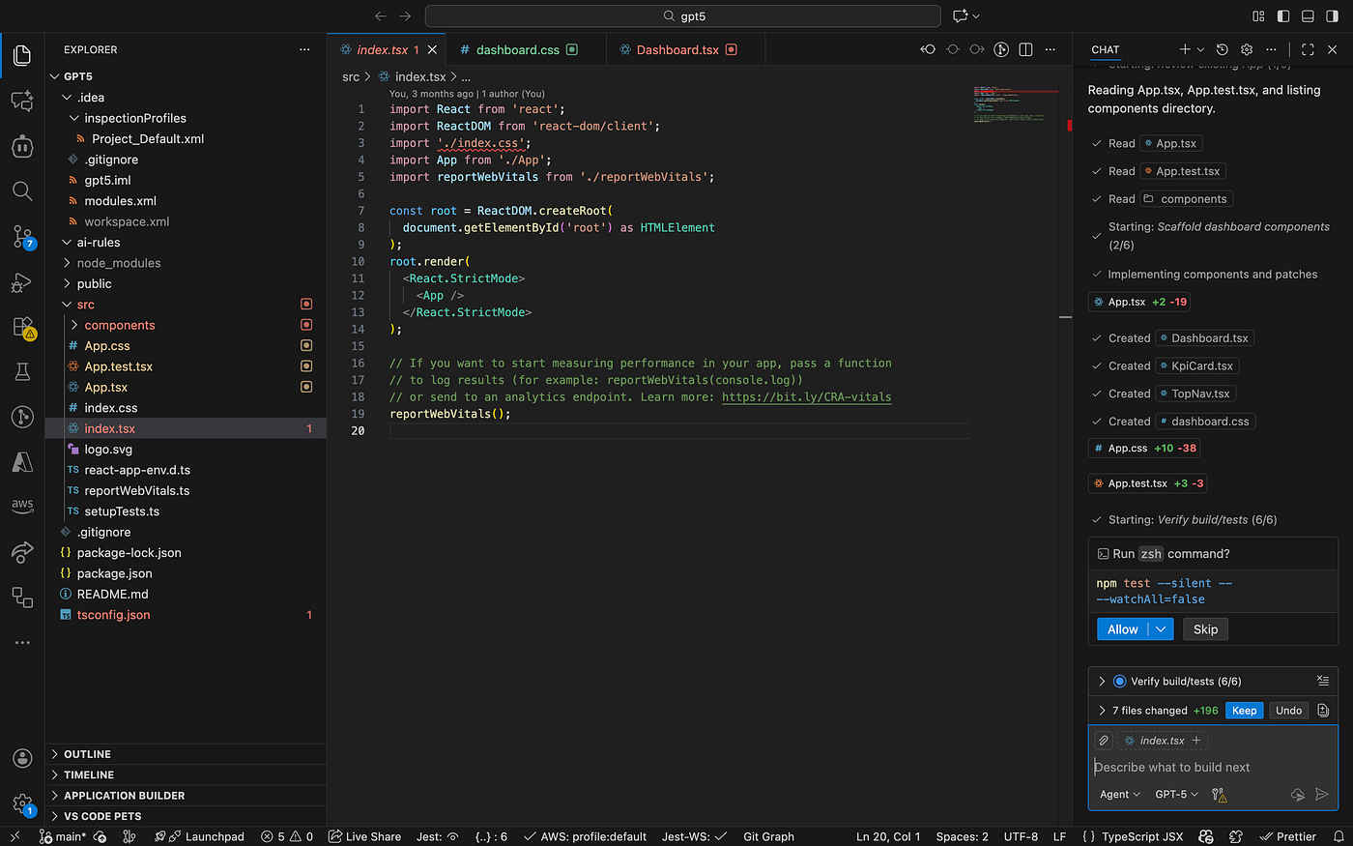Click the Keep button for file changes

[x=1244, y=711]
